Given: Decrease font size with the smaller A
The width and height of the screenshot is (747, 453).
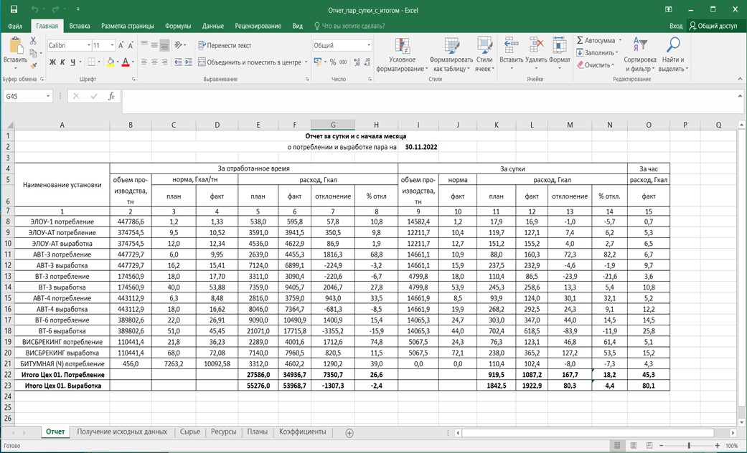Looking at the screenshot, I should [131, 45].
